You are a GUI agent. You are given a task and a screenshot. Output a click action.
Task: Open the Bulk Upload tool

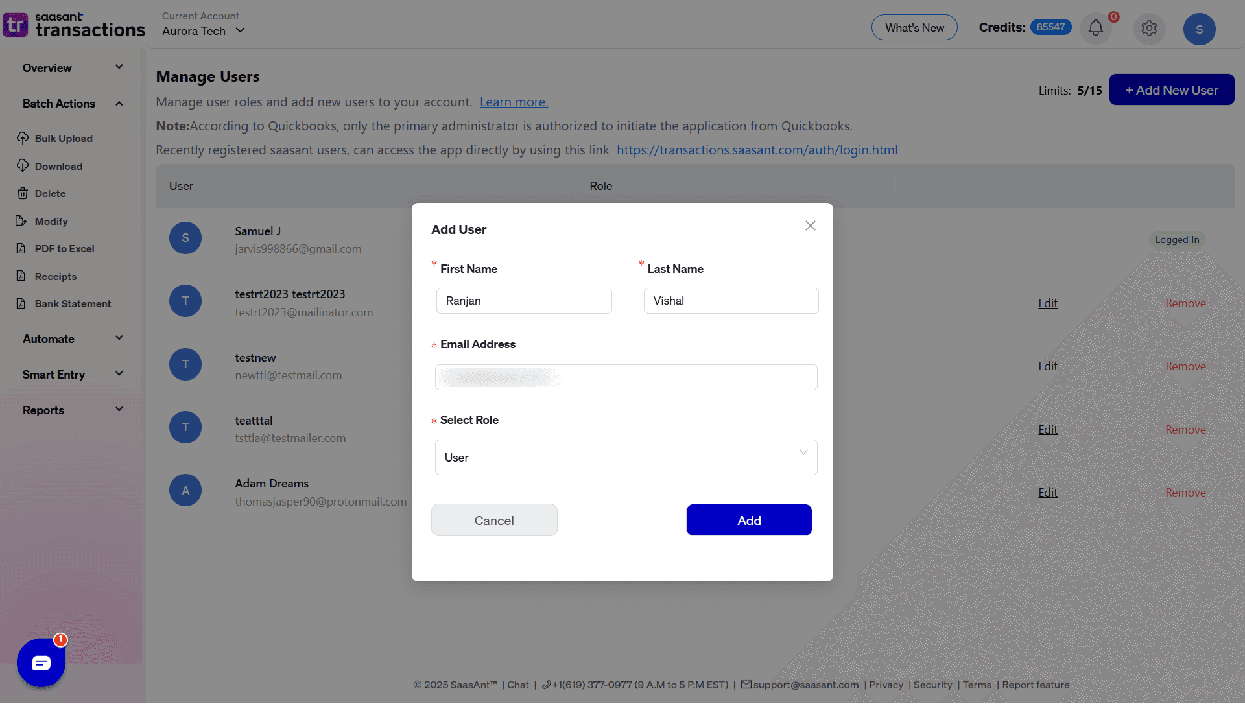click(64, 138)
